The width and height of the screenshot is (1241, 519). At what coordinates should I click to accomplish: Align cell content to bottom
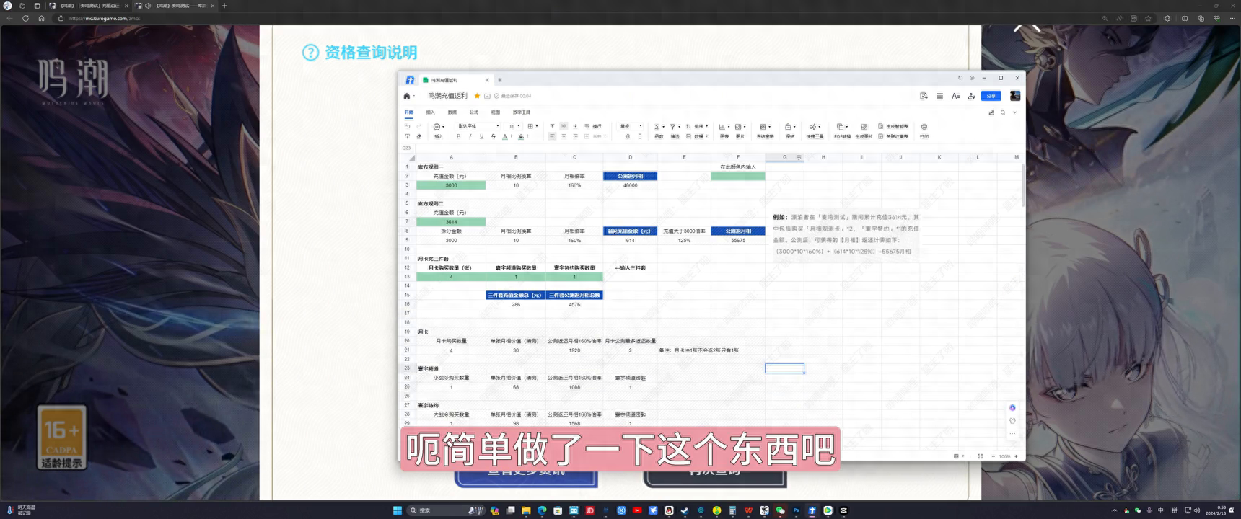[575, 126]
